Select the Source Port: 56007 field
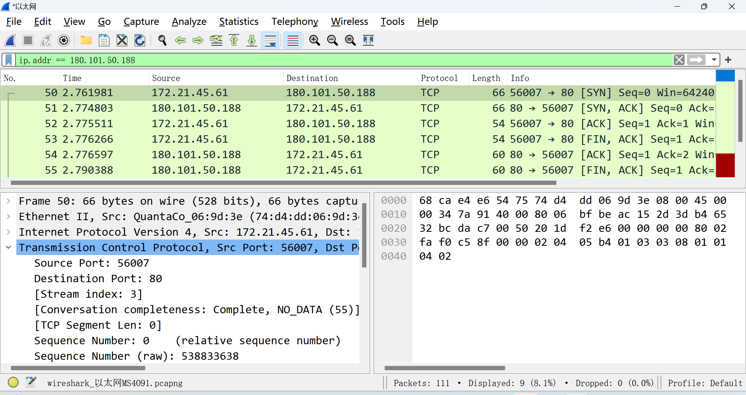The width and height of the screenshot is (746, 395). coord(92,263)
